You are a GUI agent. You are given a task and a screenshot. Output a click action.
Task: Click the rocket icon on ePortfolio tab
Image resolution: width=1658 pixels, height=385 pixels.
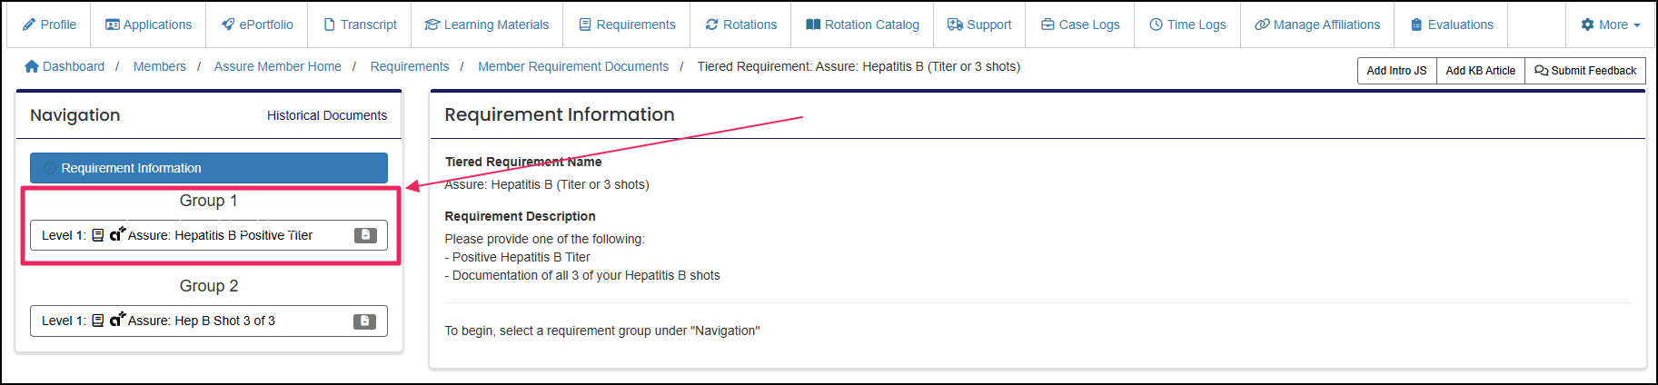point(228,25)
